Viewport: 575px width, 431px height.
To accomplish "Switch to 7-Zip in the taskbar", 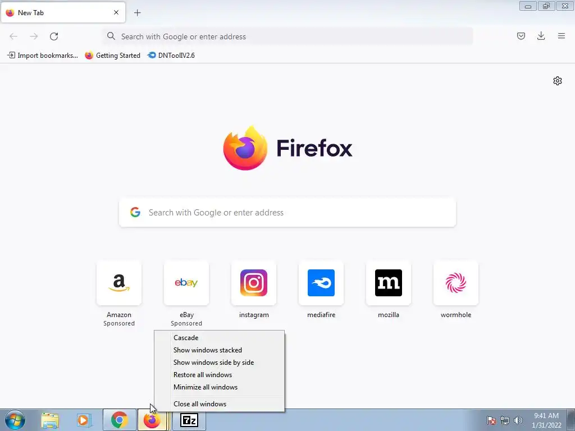I will (x=189, y=420).
